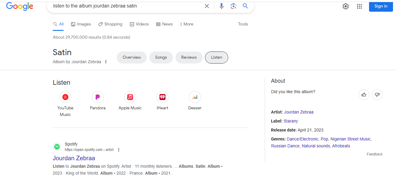Focus the search query input field
Viewport: 396px width, 177px height.
[126, 6]
